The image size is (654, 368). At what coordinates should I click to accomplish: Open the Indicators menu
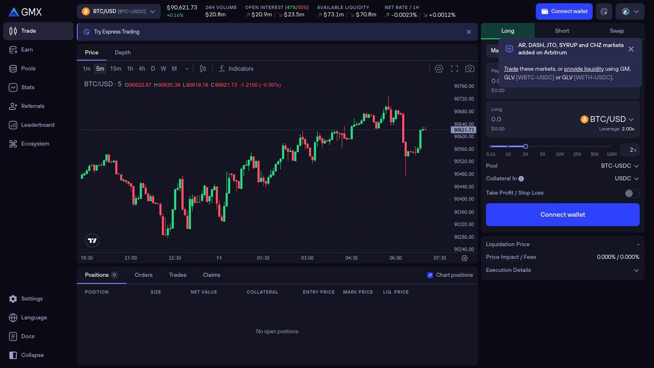[236, 69]
